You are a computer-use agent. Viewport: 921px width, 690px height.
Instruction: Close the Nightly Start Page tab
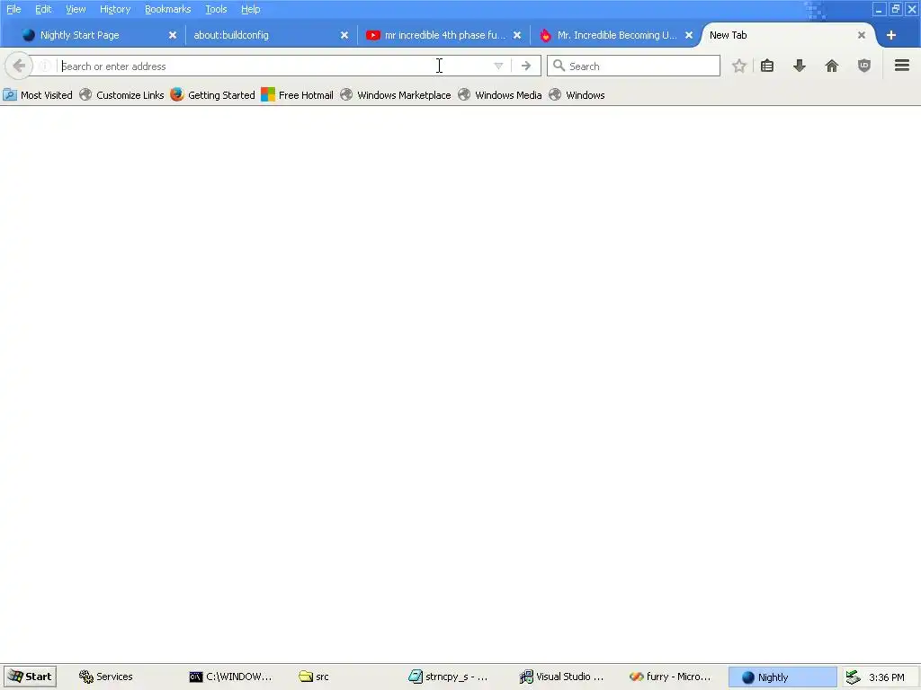pos(173,35)
